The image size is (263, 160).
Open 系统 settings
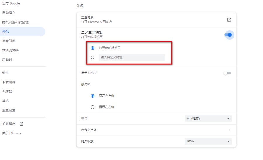point(5,101)
